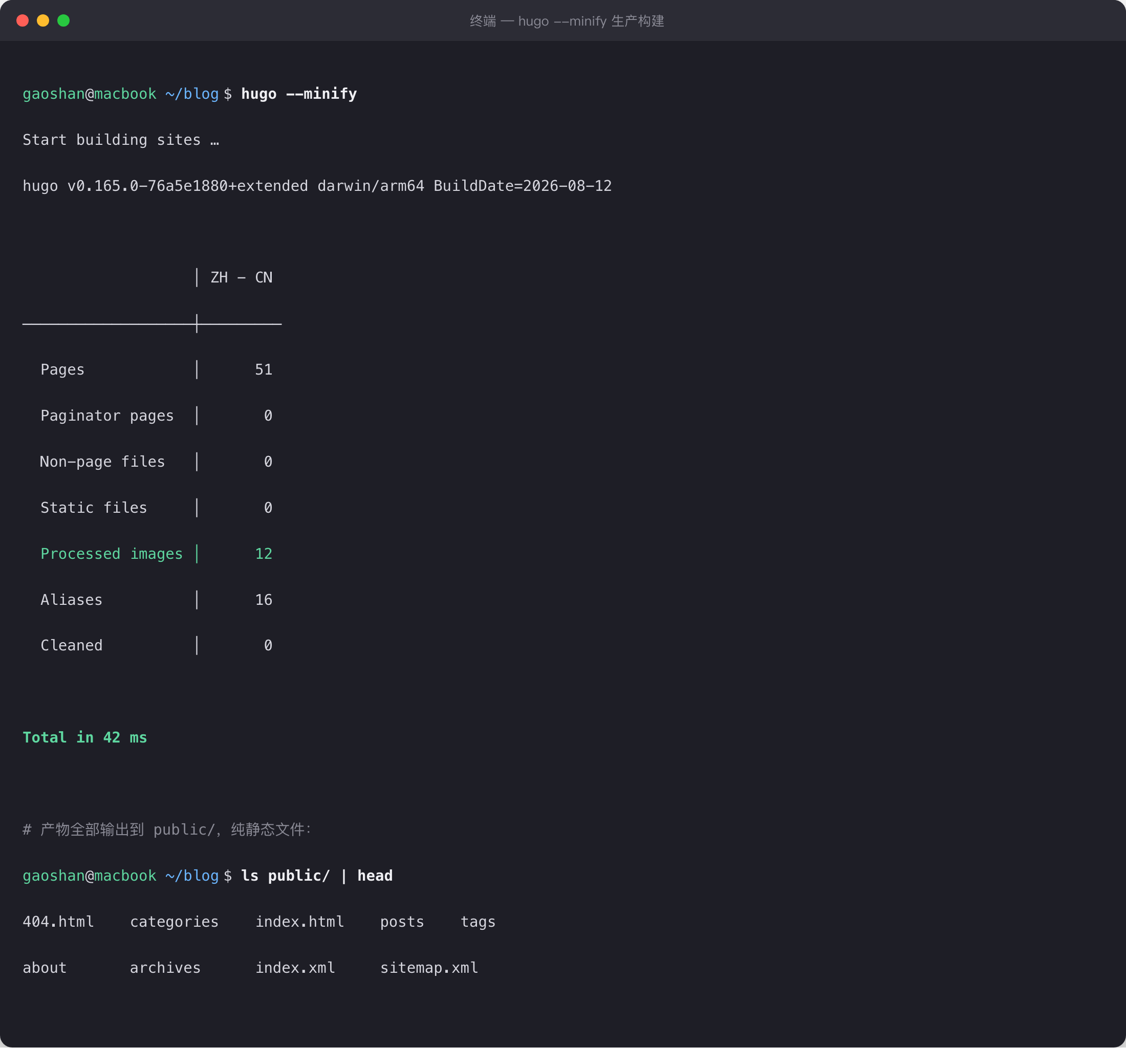This screenshot has height=1048, width=1126.
Task: Click 'about' in the listing
Action: pos(45,968)
